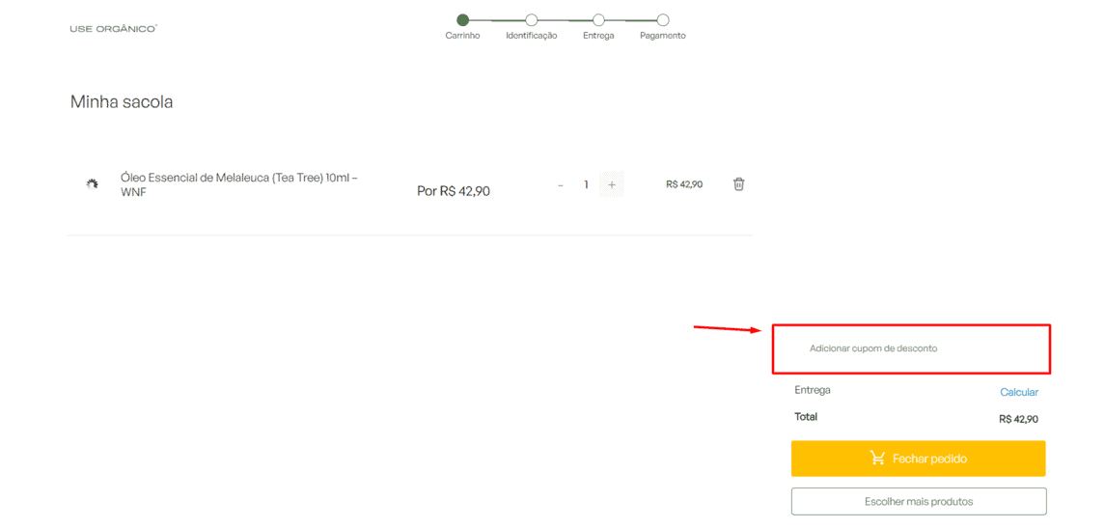
Task: Click the Carrinho step circle
Action: pos(462,19)
